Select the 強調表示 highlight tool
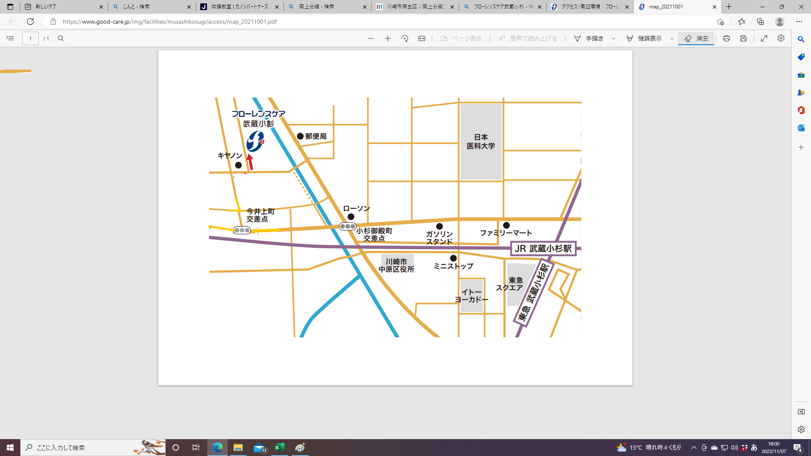The image size is (811, 456). click(x=644, y=38)
